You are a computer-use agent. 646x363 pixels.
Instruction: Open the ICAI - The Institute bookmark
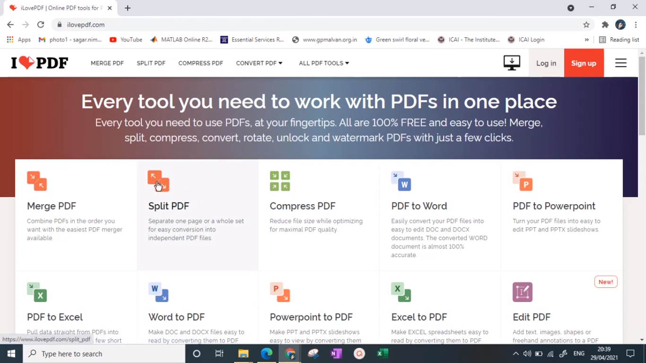coord(469,40)
